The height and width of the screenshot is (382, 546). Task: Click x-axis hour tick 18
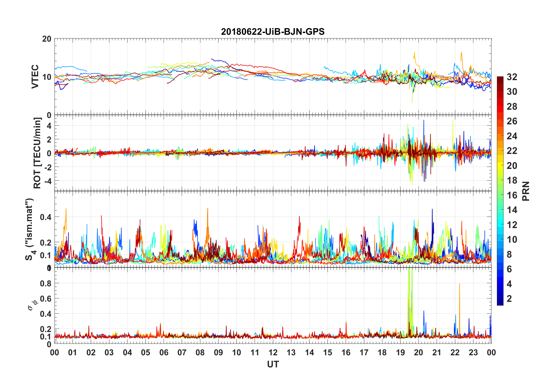382,352
